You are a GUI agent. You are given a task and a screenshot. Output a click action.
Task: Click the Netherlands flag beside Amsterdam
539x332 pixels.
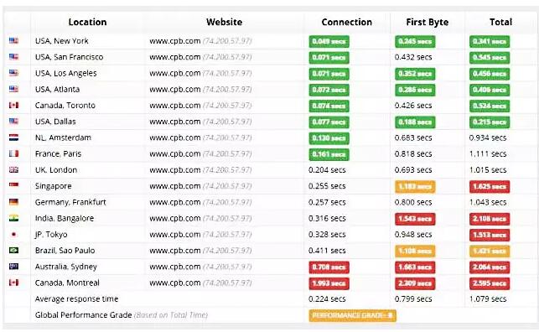click(13, 137)
